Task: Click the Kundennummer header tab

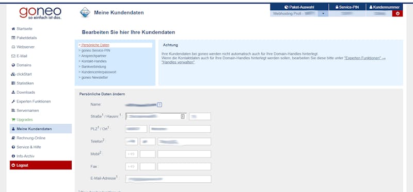Action: coord(384,7)
